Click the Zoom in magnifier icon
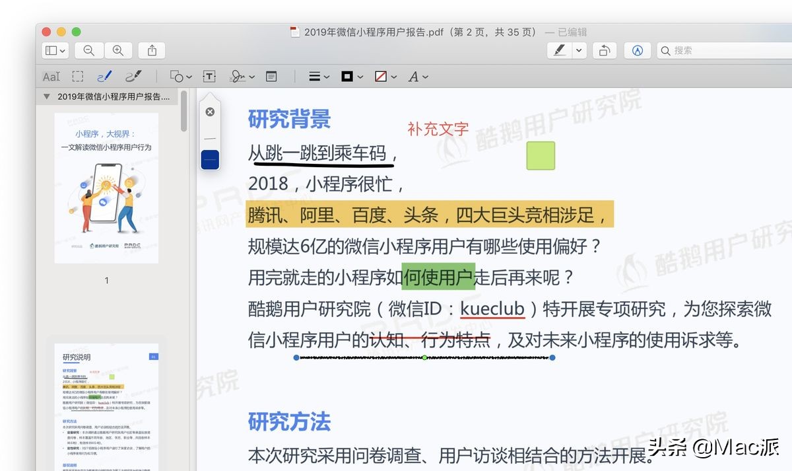Viewport: 792px width, 471px height. coord(118,50)
